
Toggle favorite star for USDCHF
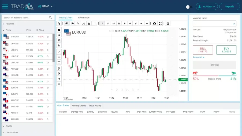48,56
